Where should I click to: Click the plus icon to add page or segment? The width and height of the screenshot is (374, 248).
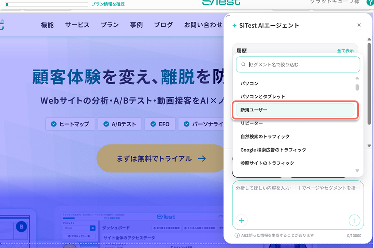(x=242, y=221)
